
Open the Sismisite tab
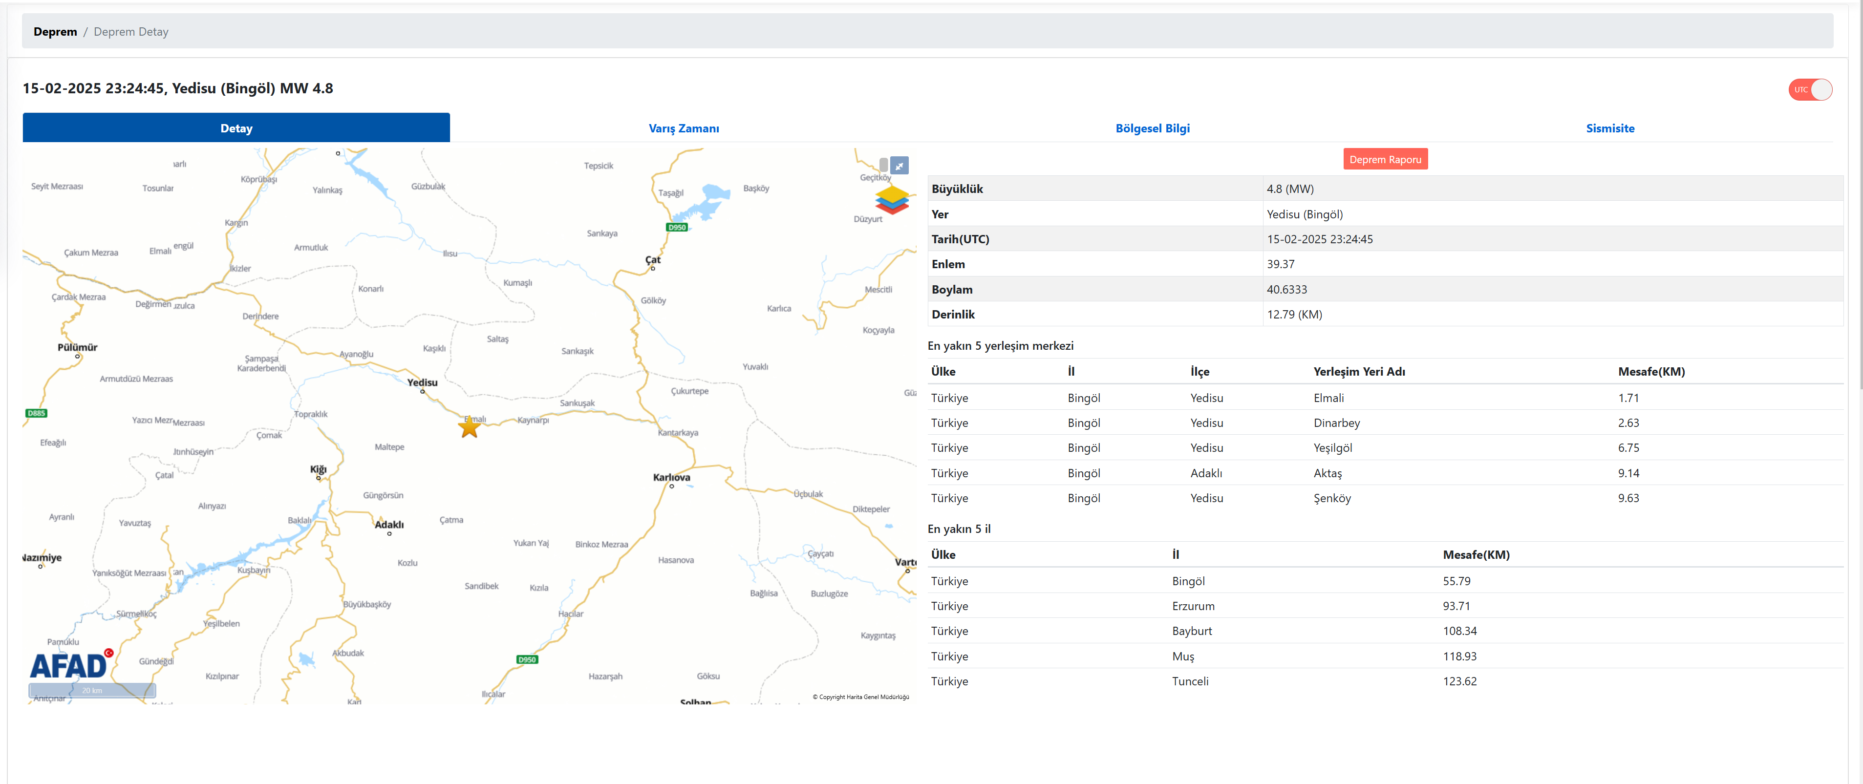(1610, 128)
